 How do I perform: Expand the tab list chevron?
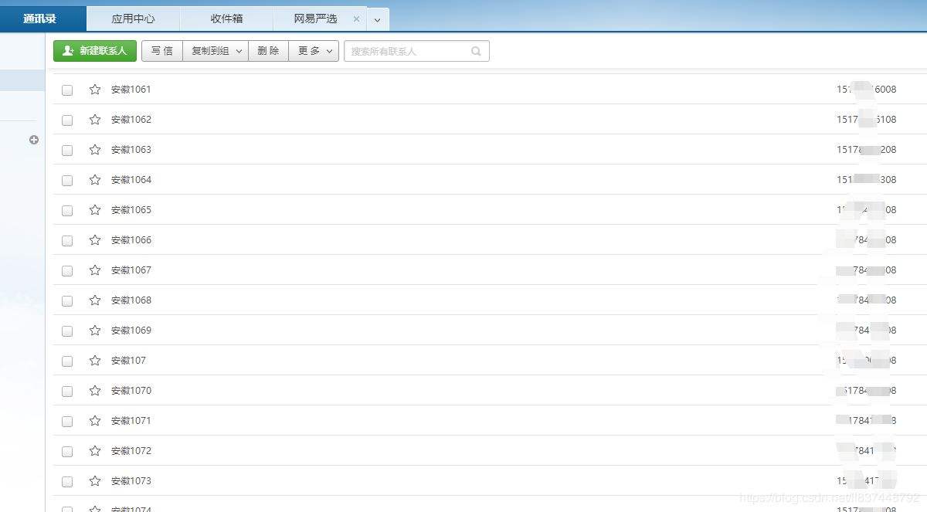tap(377, 19)
